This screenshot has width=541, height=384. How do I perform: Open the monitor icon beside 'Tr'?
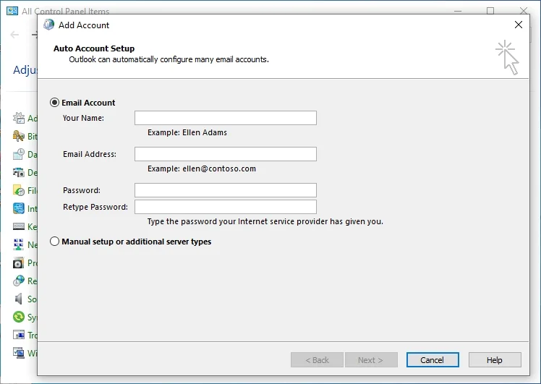pyautogui.click(x=19, y=335)
